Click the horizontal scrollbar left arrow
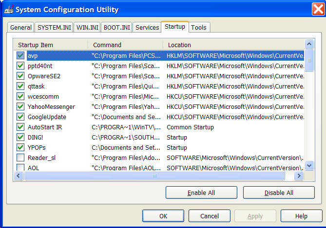Viewport: 326px width, 228px height. (x=19, y=176)
